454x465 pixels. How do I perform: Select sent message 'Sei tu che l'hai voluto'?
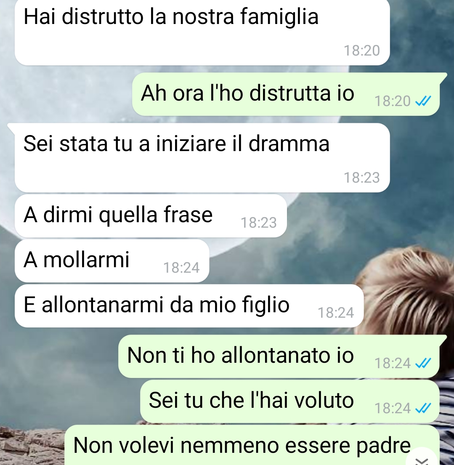coord(290,401)
